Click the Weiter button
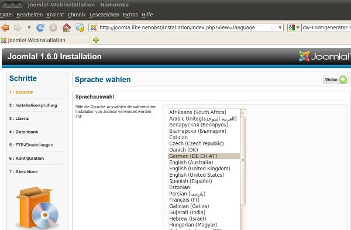This screenshot has width=351, height=230. click(336, 80)
